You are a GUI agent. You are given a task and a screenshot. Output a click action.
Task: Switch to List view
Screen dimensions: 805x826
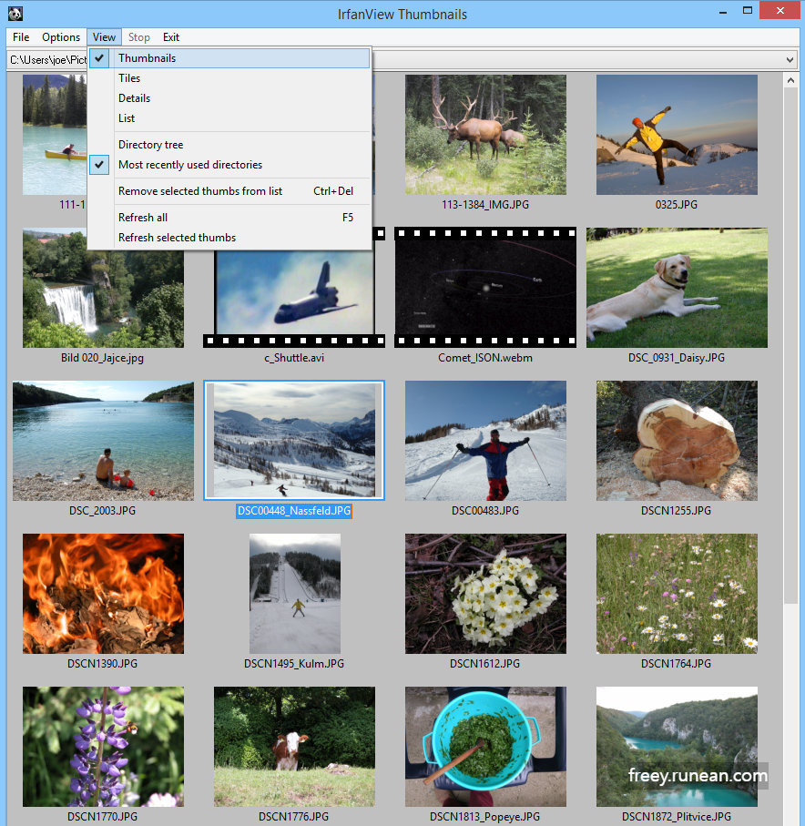coord(229,118)
